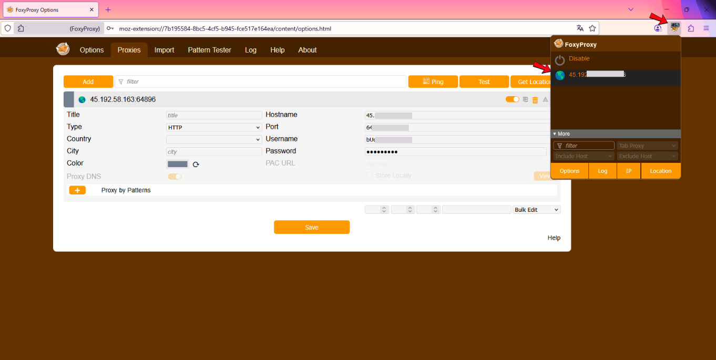Click the triangle move-up icon on proxy row
Viewport: 716px width, 360px height.
click(x=545, y=99)
